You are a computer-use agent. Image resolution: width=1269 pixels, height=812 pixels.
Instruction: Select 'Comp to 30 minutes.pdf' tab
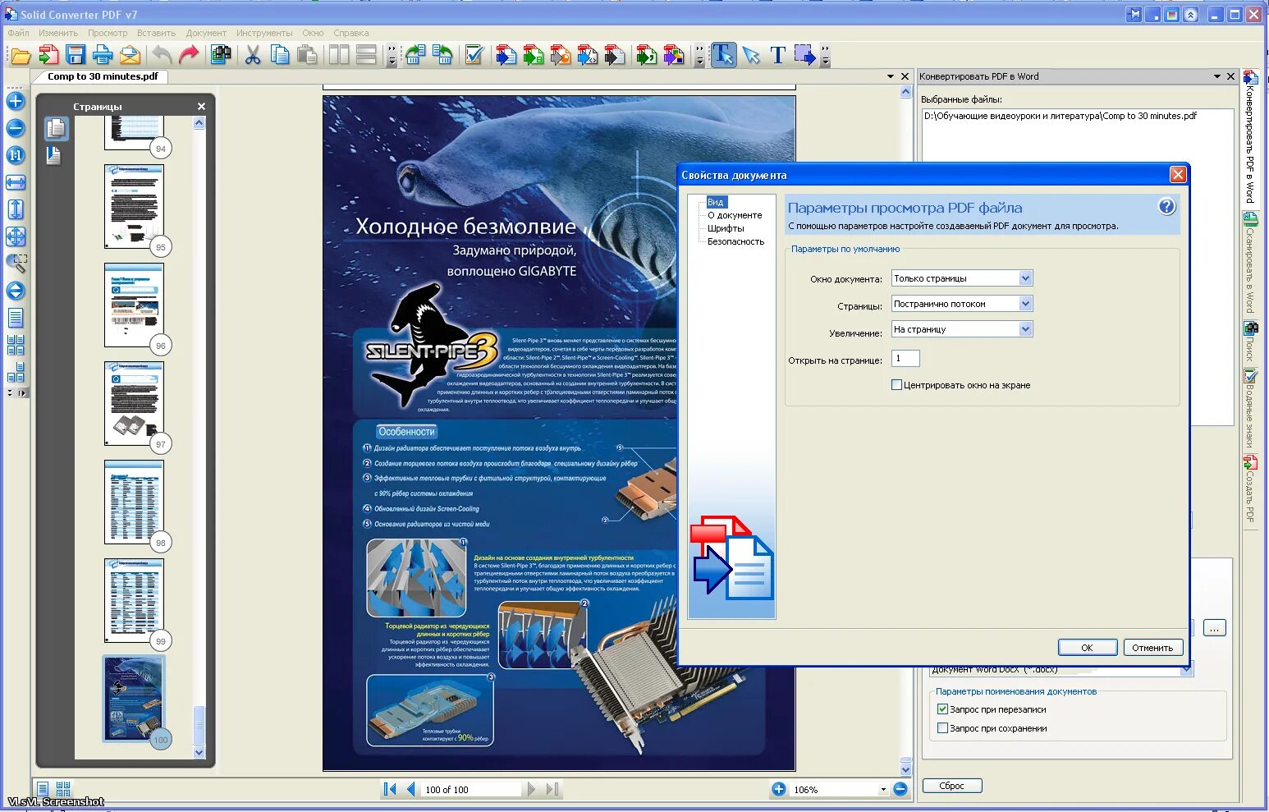point(103,76)
